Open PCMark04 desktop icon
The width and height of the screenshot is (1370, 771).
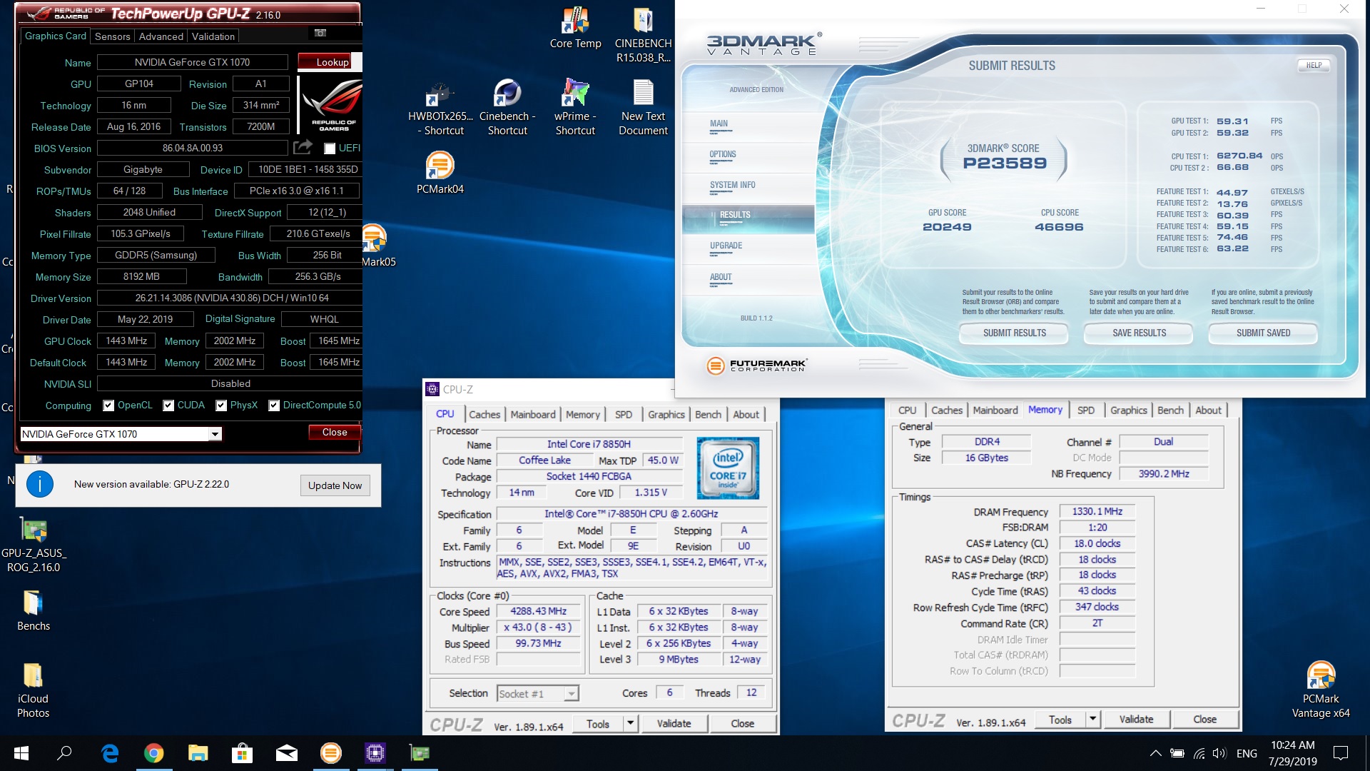click(x=440, y=173)
